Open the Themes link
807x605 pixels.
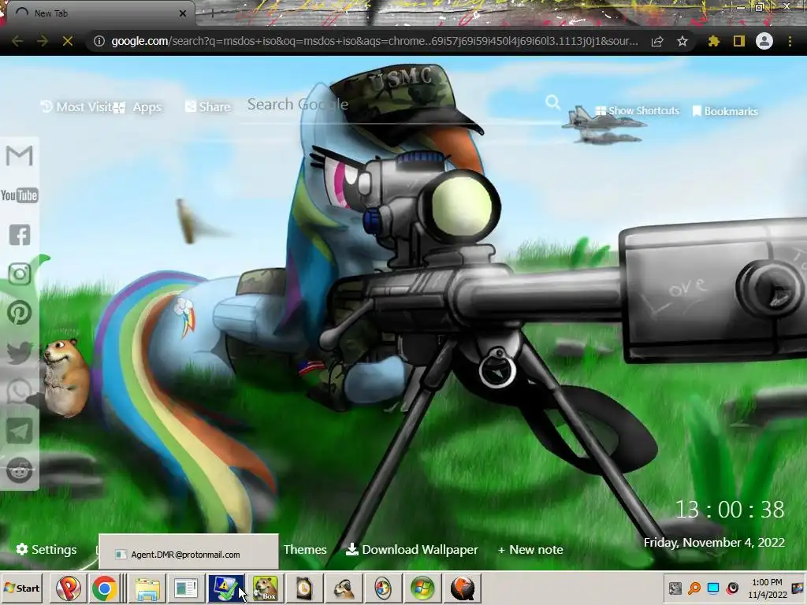click(305, 549)
